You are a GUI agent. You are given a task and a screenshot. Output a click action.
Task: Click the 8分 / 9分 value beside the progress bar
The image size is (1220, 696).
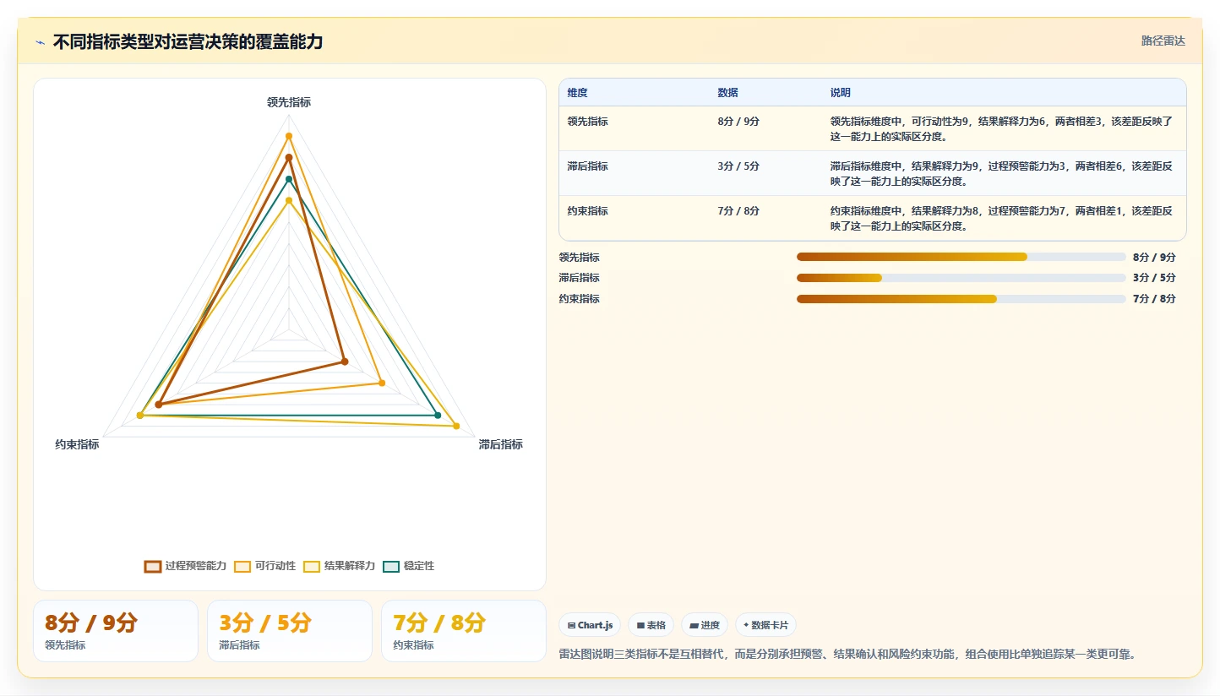coord(1154,257)
